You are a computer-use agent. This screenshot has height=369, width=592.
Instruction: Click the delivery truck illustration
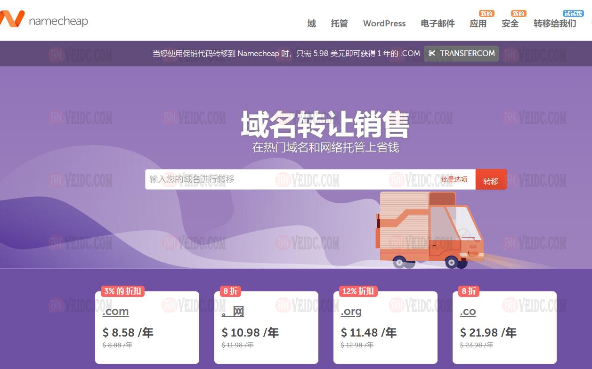click(429, 230)
